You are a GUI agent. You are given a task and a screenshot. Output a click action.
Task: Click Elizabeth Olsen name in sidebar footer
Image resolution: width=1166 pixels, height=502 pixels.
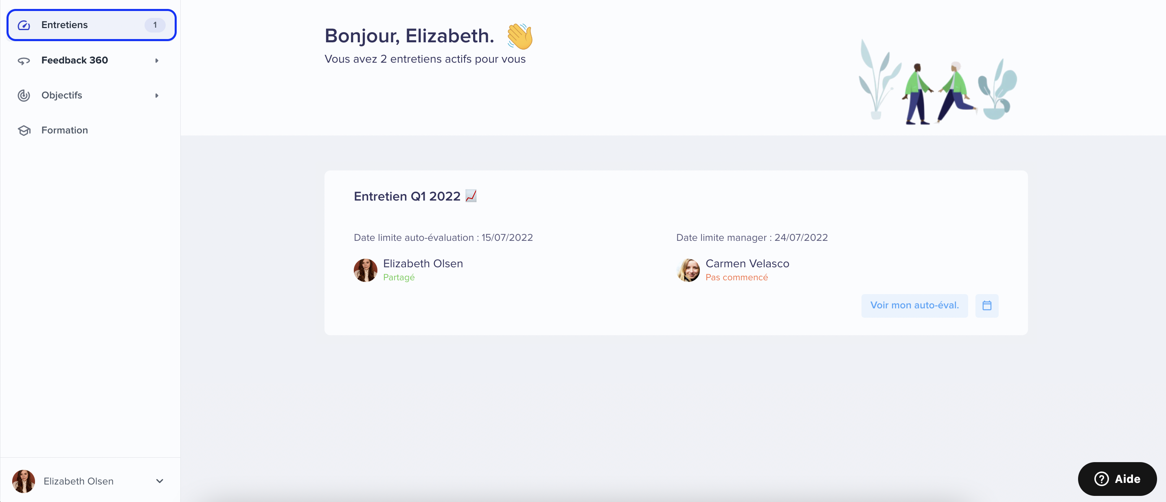[78, 481]
